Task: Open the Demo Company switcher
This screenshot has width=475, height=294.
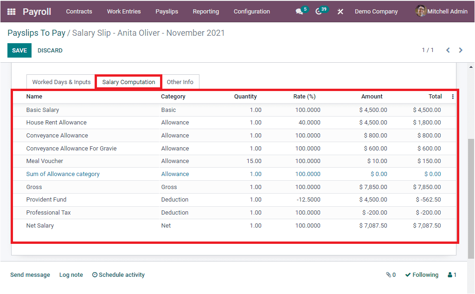Action: (x=376, y=11)
